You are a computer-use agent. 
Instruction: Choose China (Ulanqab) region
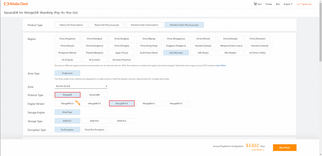click(230, 39)
